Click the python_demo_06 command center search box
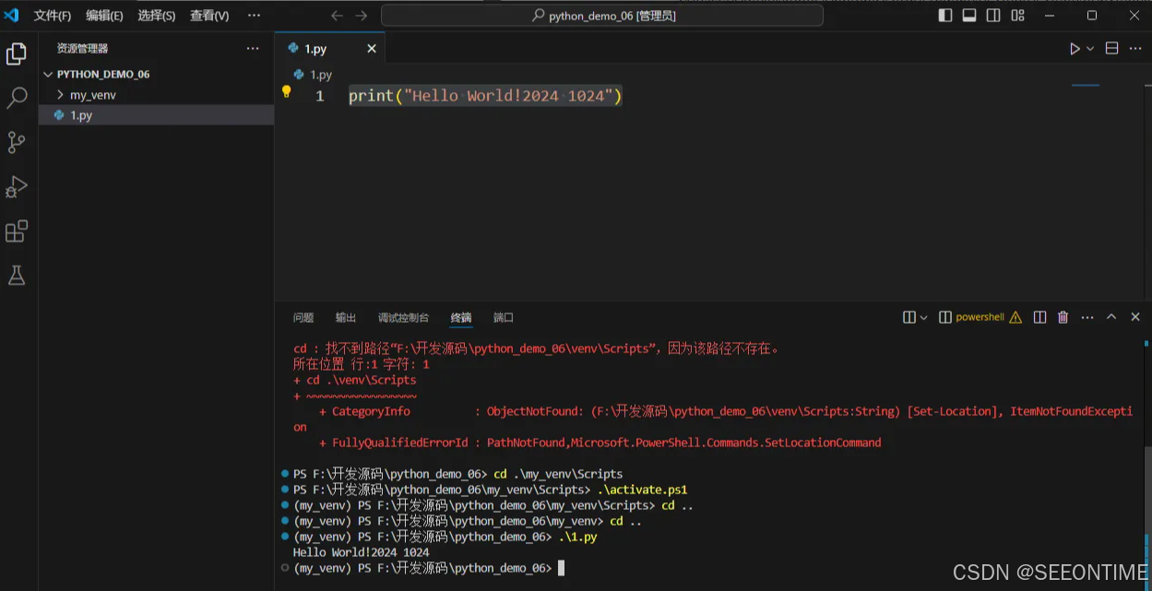Screen dimensions: 1152x591 point(602,16)
